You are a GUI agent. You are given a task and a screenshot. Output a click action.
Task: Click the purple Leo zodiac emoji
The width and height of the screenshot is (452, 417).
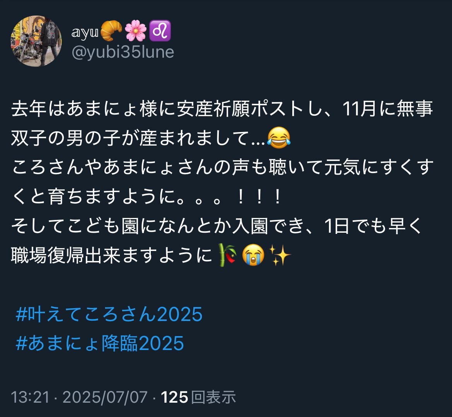[x=160, y=31]
